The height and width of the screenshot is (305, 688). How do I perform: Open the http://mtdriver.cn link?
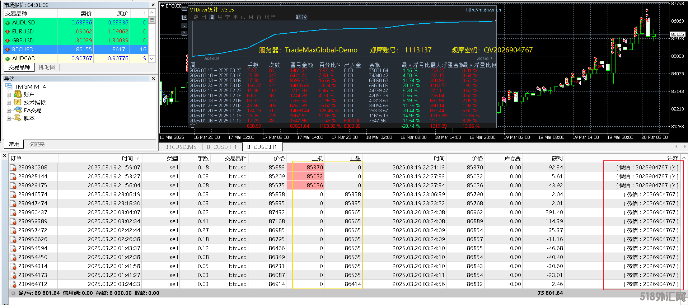(x=483, y=10)
